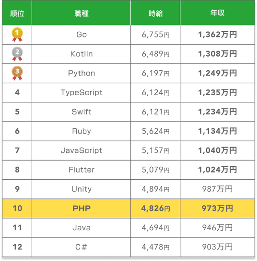Click Unity's 4,894円 hourly wage
The image size is (257, 261).
click(x=155, y=189)
